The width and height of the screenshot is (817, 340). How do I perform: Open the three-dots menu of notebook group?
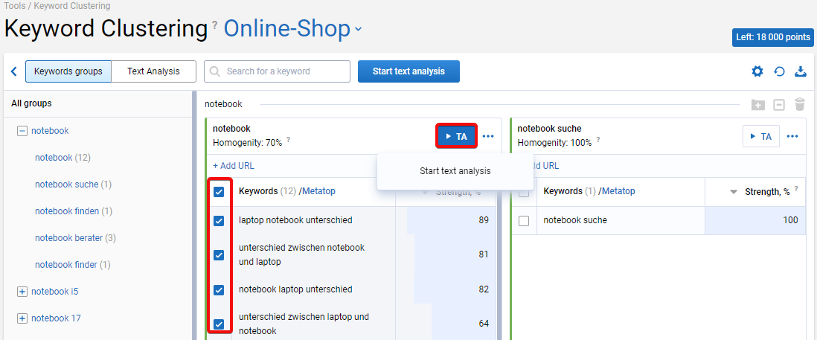488,136
